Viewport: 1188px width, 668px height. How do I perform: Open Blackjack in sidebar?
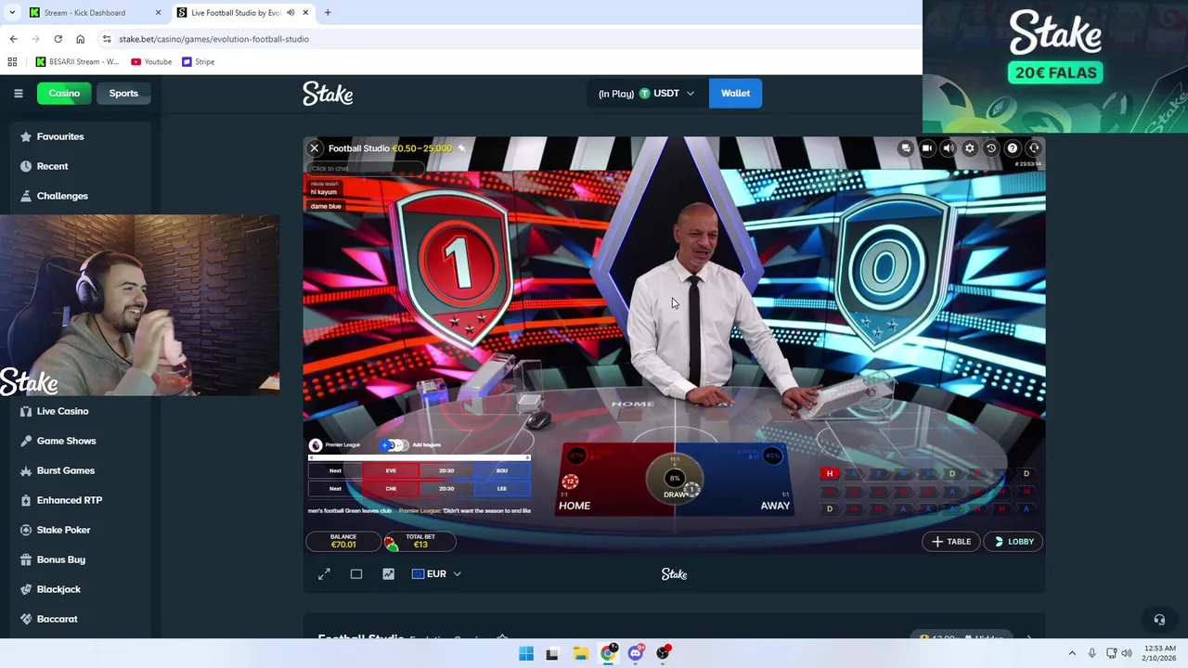coord(58,589)
